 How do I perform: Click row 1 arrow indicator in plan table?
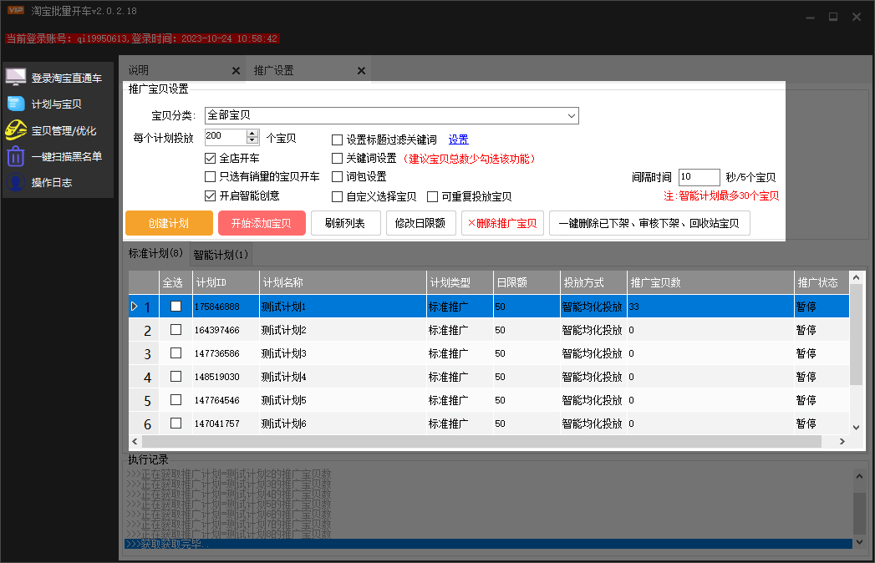click(x=135, y=307)
